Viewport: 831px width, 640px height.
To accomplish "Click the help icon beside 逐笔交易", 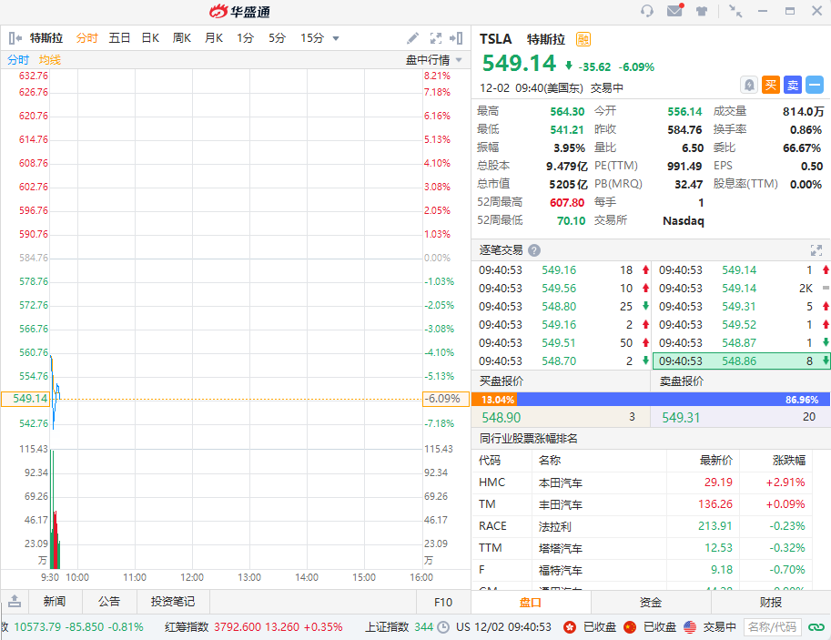I will click(x=534, y=250).
